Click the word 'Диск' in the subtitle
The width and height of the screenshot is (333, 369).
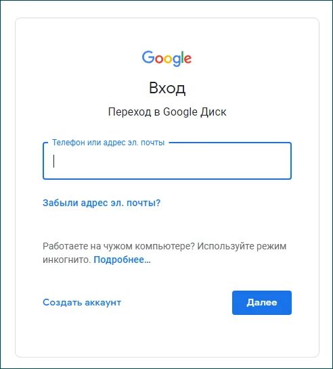(x=213, y=112)
